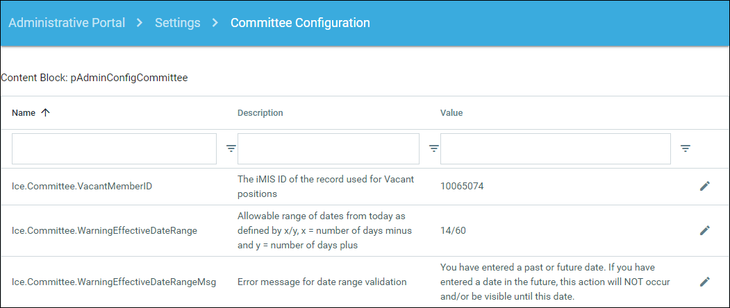Select the Ice.Committee.WarningEffectiveDateRangeMsg name cell

coord(114,282)
